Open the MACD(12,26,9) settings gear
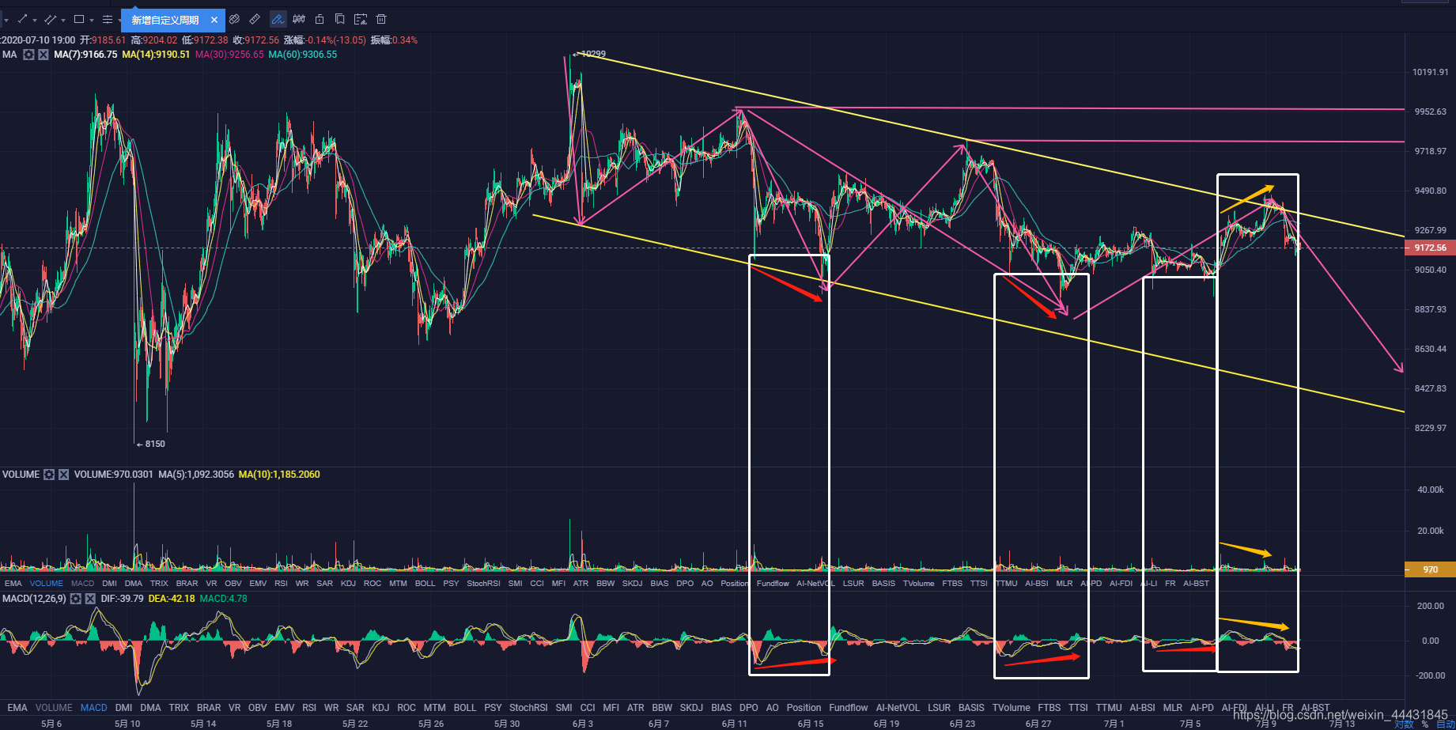 pos(75,599)
